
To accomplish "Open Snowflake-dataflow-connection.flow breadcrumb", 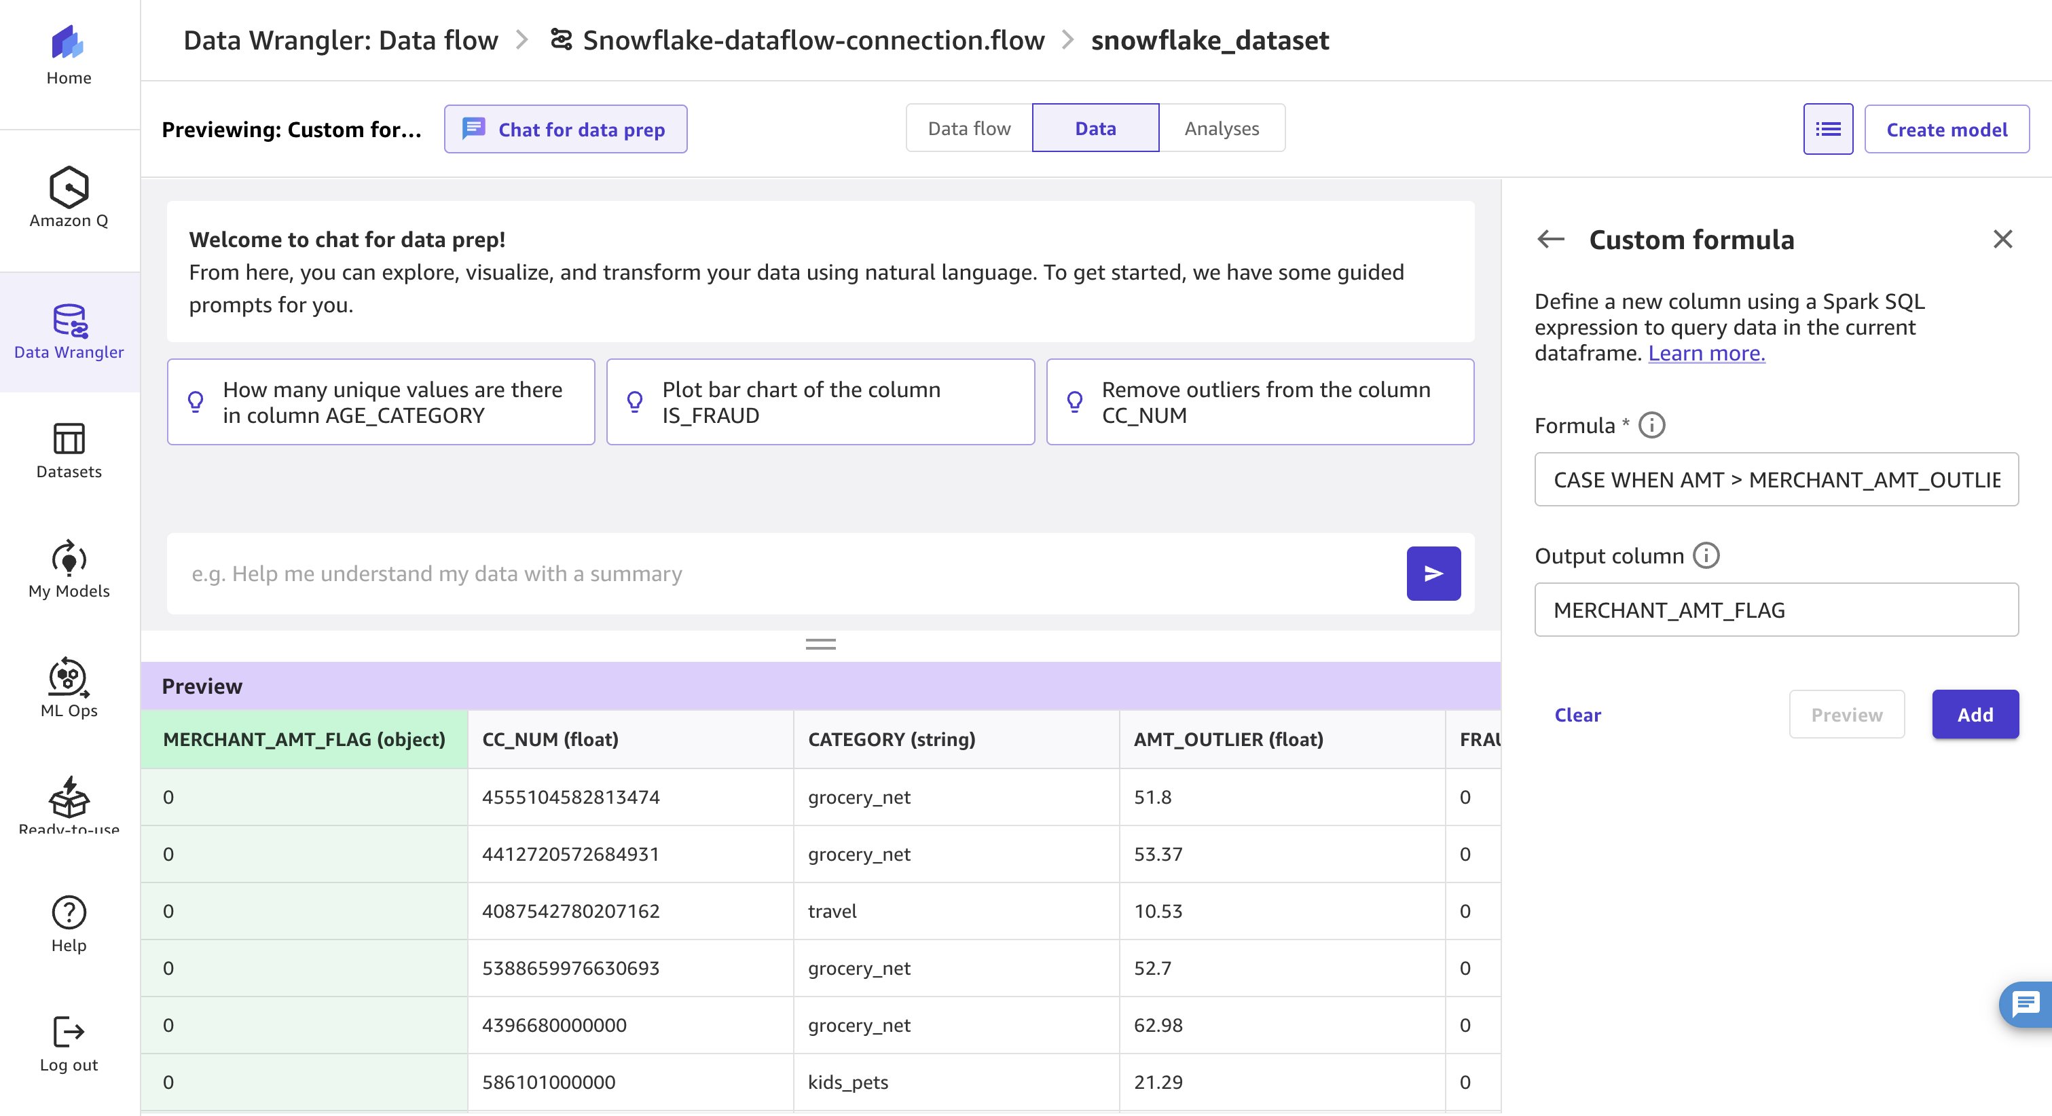I will pos(813,40).
